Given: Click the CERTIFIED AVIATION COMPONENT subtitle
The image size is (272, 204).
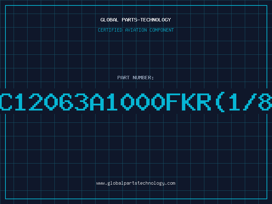Looking at the screenshot, I should pyautogui.click(x=136, y=30).
